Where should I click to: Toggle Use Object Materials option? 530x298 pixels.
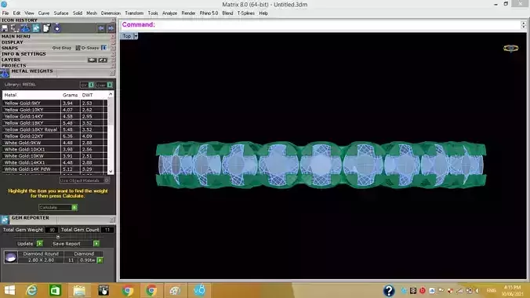tap(84, 180)
